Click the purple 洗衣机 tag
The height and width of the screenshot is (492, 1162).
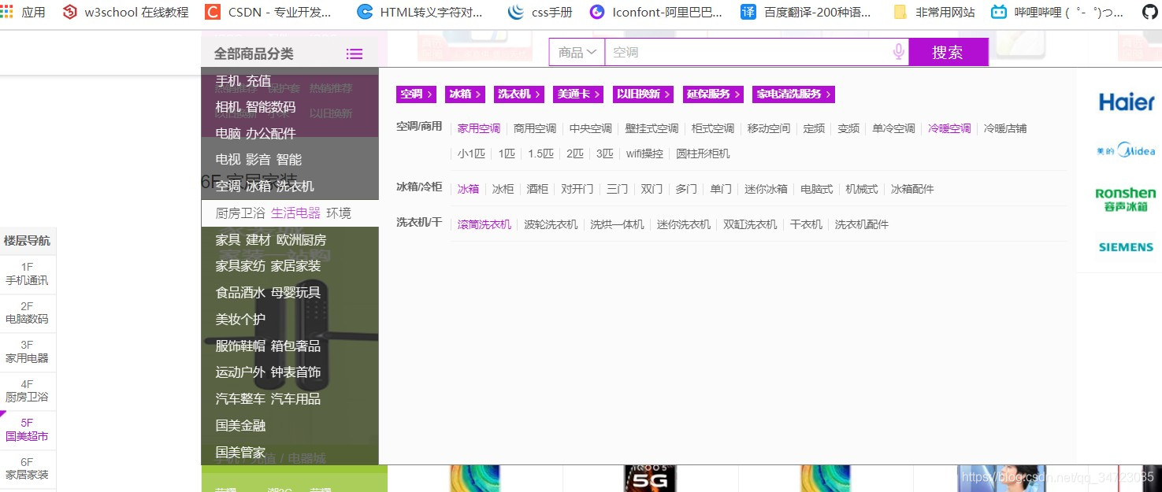click(x=519, y=94)
